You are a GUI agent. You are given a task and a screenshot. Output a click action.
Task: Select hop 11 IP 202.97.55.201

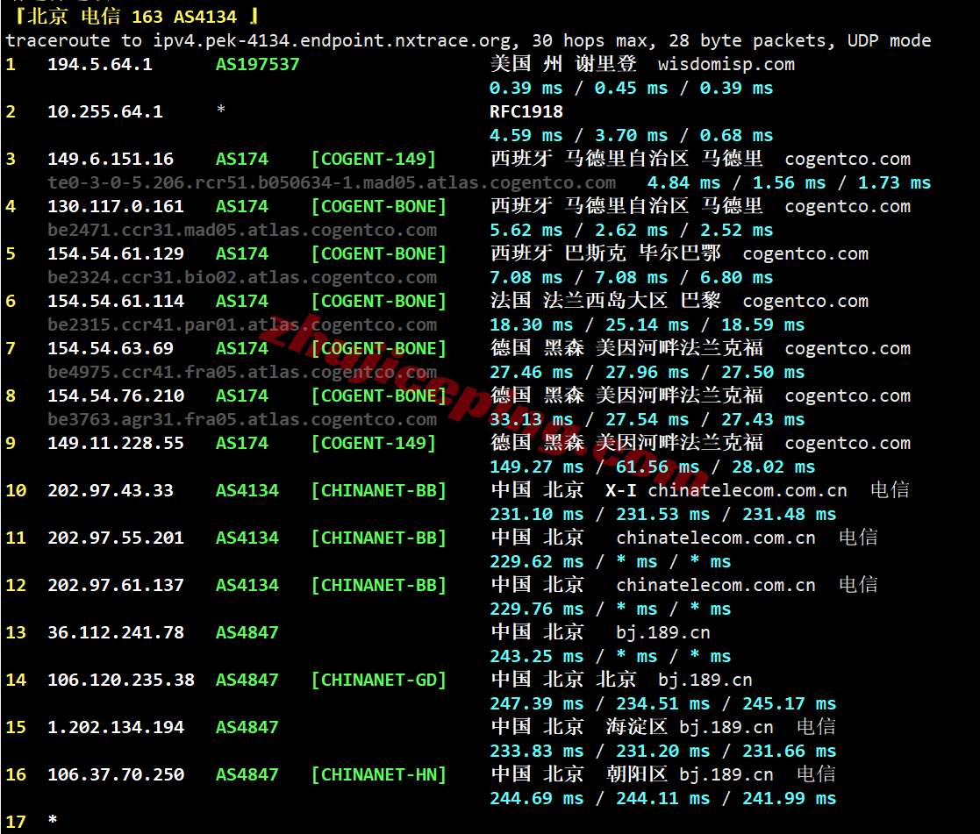pos(116,538)
